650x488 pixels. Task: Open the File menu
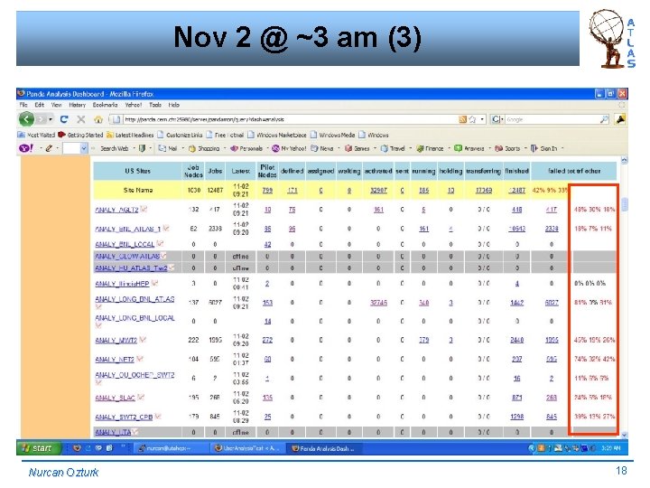(x=23, y=105)
